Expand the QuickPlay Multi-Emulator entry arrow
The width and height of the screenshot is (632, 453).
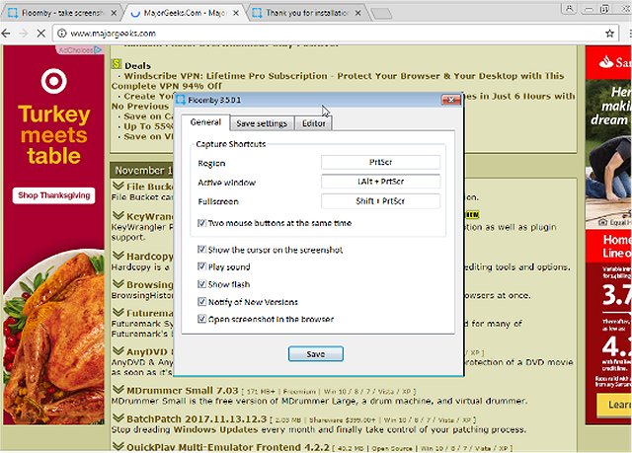[x=118, y=446]
